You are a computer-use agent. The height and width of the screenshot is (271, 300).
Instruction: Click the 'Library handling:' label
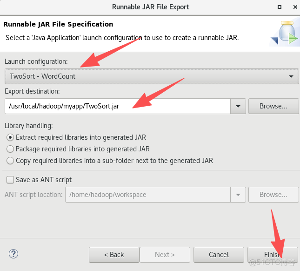tap(29, 126)
